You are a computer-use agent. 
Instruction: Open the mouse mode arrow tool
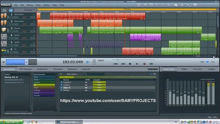[188, 5]
